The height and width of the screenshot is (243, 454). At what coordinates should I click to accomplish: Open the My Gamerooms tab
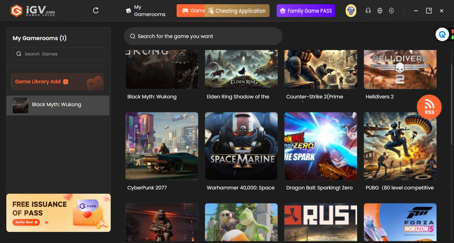pos(146,11)
